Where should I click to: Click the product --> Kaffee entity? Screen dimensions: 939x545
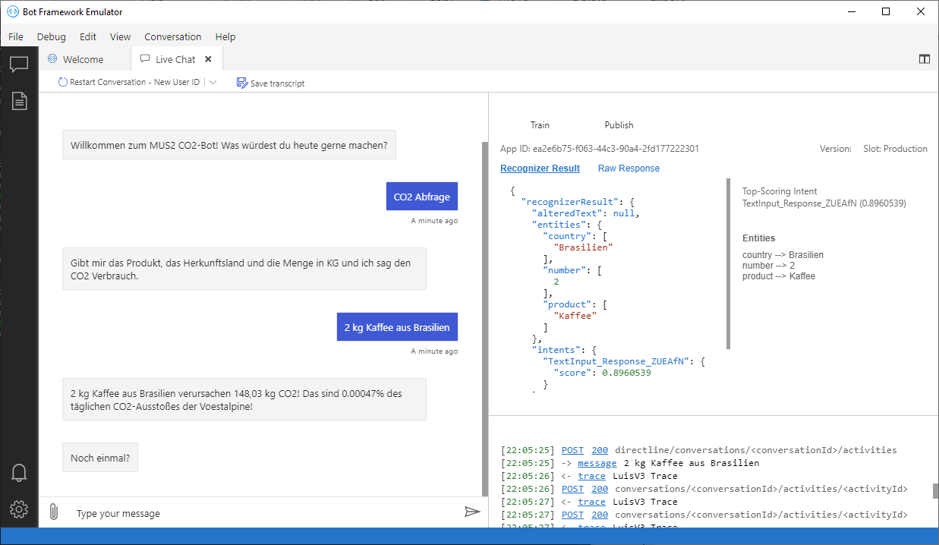click(779, 276)
